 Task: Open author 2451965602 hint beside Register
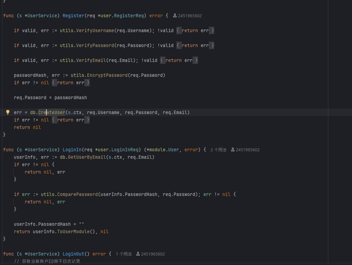(x=188, y=16)
